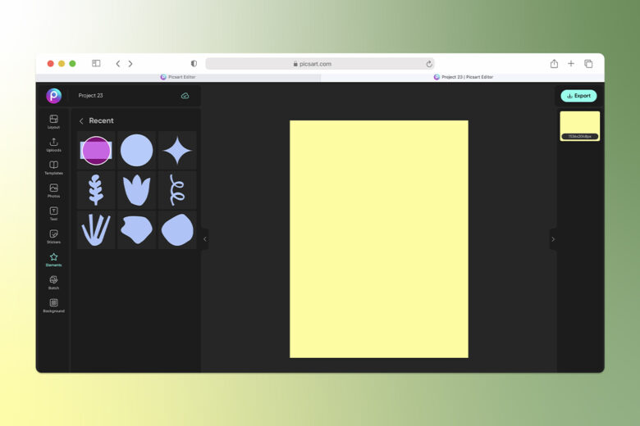Open the Layout panel in sidebar

53,121
